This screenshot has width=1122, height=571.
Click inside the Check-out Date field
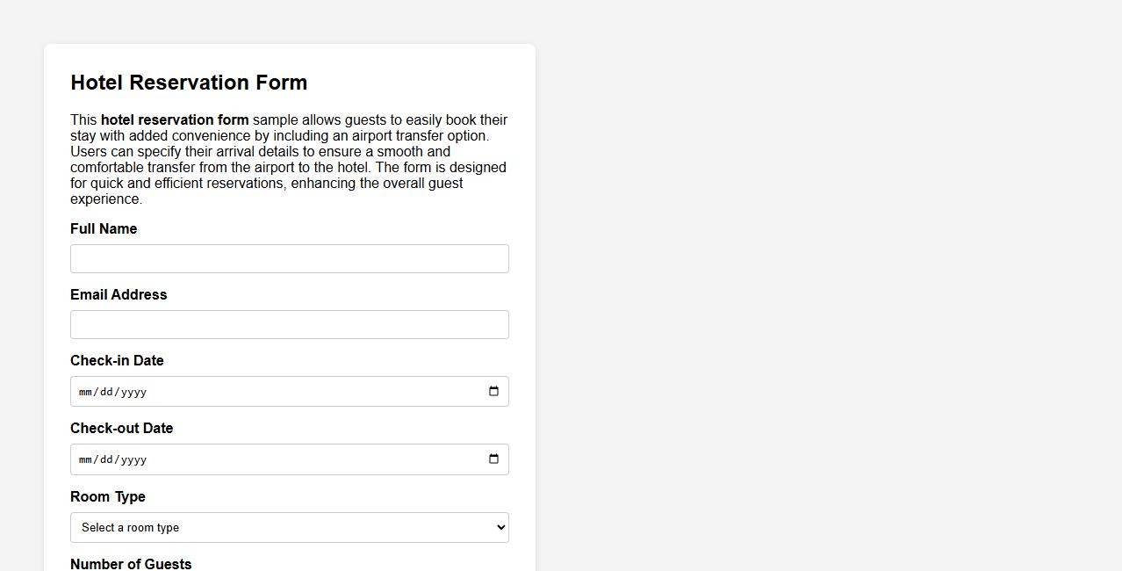(x=263, y=459)
